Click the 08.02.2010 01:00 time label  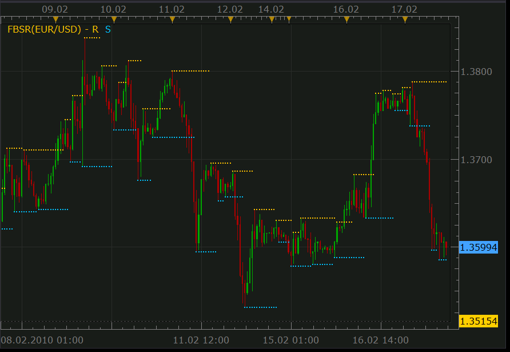42,340
